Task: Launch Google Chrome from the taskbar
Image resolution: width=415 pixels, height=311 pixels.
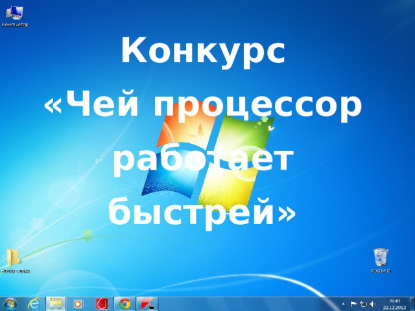Action: 124,304
